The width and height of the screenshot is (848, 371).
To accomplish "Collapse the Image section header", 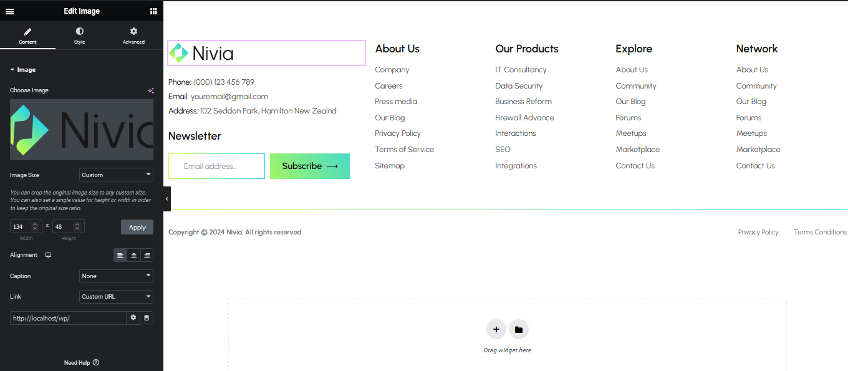I will [x=23, y=70].
